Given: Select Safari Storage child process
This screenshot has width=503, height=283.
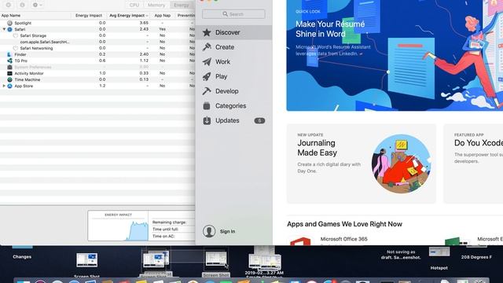Looking at the screenshot, I should click(x=33, y=35).
